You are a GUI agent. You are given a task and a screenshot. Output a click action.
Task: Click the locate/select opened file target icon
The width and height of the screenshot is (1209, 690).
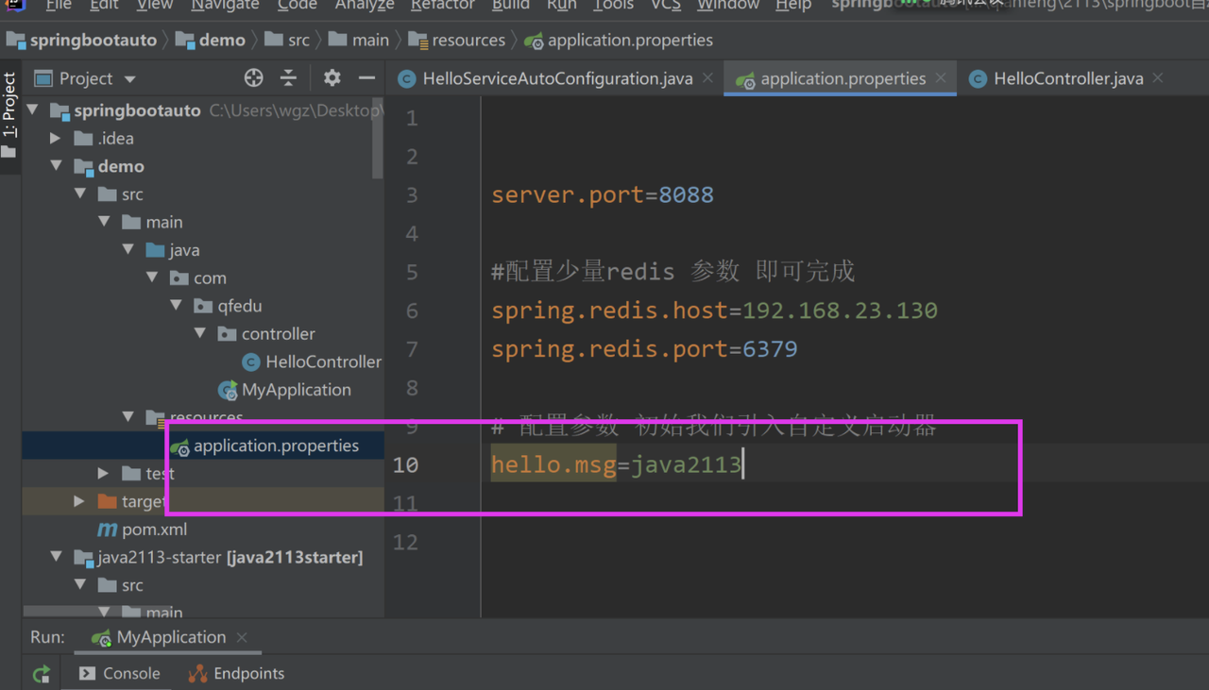pyautogui.click(x=253, y=78)
